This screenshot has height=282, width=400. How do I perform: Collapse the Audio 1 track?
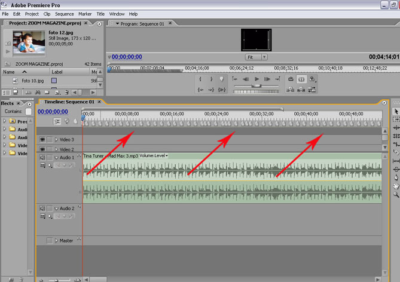[x=57, y=158]
